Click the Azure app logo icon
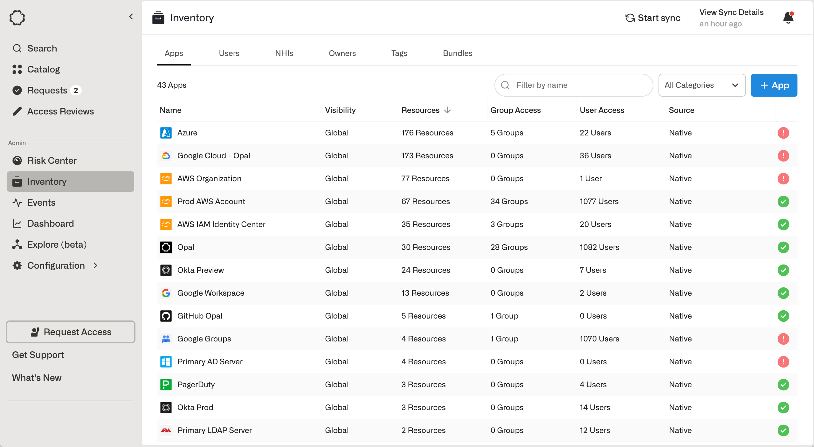This screenshot has height=447, width=814. click(x=166, y=133)
